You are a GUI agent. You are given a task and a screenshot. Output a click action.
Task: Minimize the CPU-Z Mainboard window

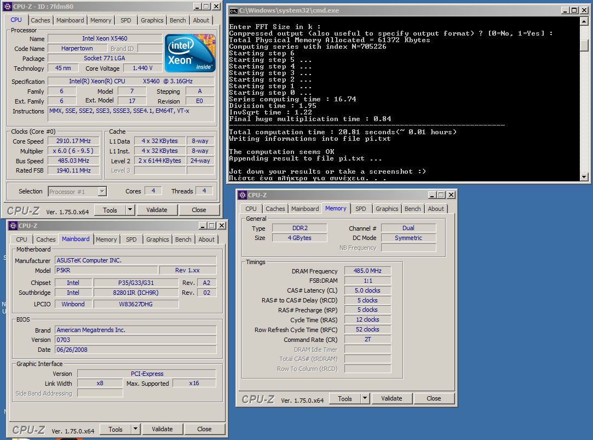(x=203, y=226)
